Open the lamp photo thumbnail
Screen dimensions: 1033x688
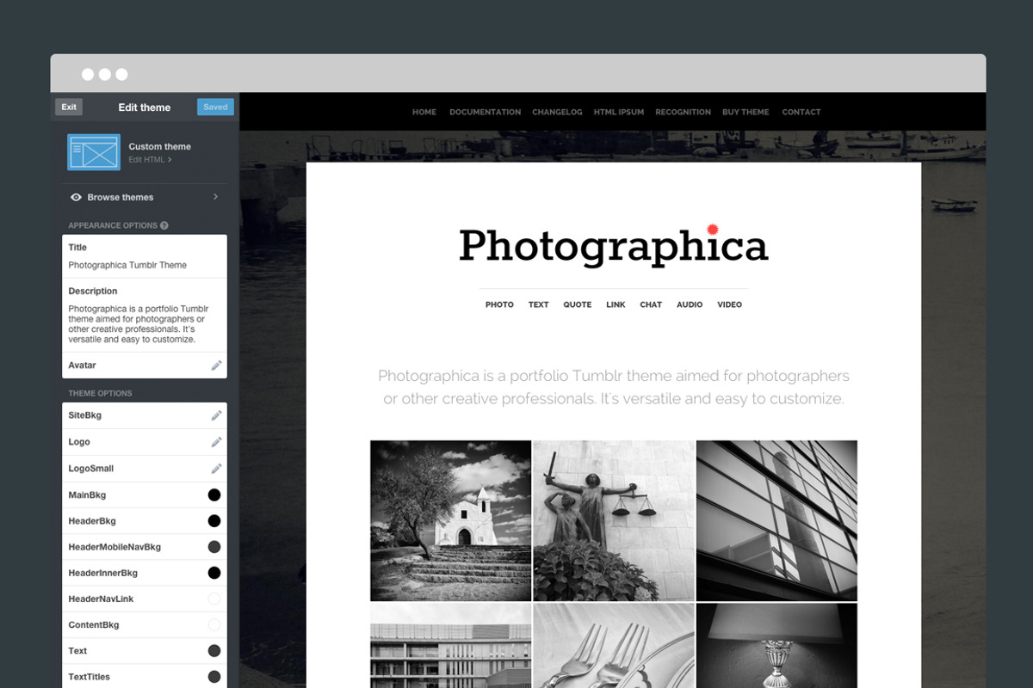(x=776, y=646)
